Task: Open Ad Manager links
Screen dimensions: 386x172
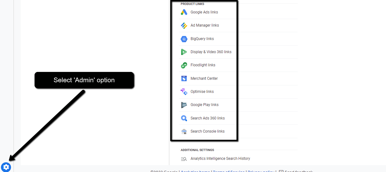Action: click(x=205, y=25)
